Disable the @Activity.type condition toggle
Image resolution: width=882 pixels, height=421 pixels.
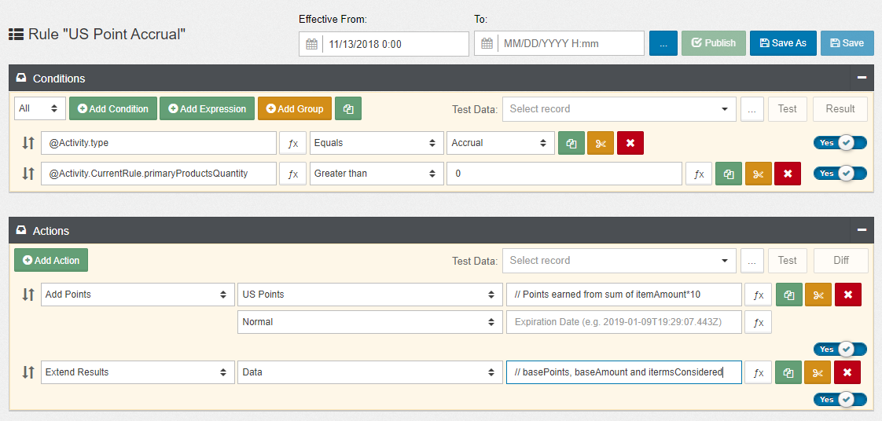pos(840,143)
